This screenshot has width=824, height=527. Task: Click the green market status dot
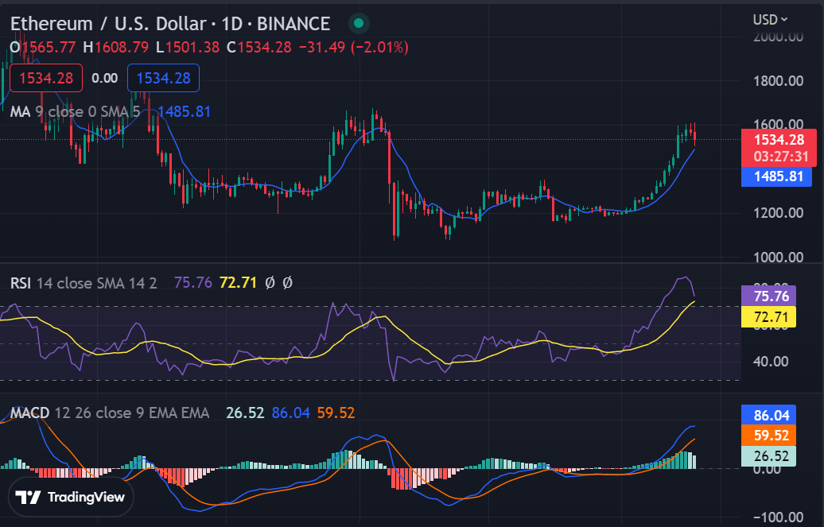(x=359, y=24)
